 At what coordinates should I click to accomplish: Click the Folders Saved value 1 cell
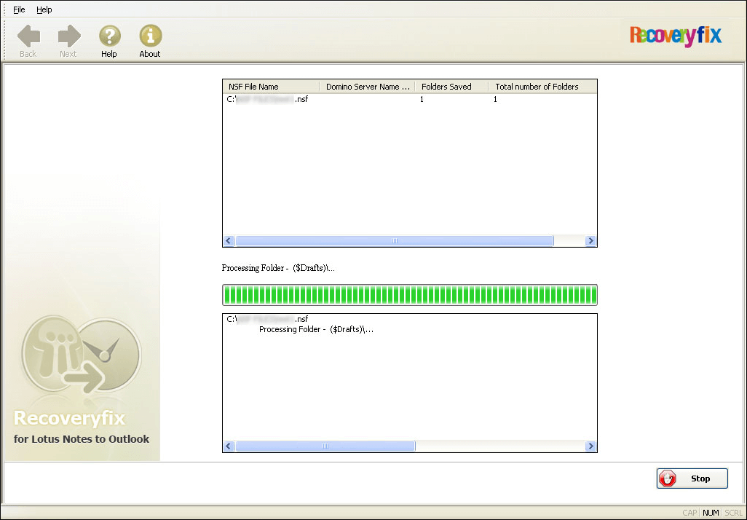[422, 99]
